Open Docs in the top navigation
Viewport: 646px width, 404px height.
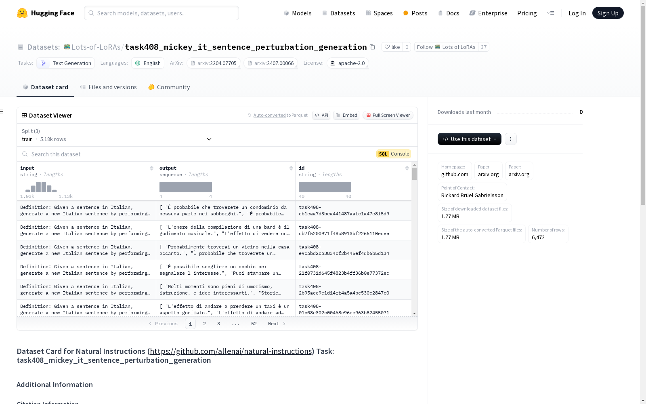tap(449, 13)
